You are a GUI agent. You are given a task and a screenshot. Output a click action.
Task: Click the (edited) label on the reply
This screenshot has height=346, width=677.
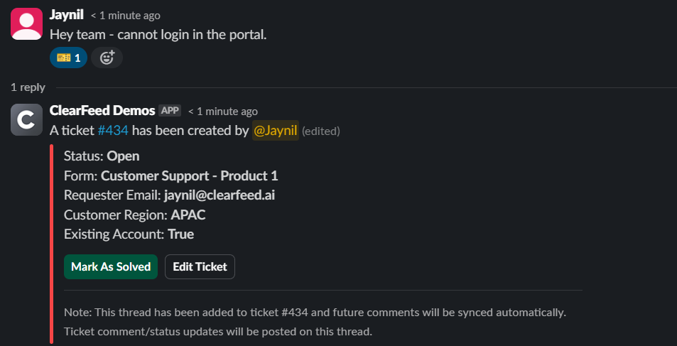pyautogui.click(x=321, y=131)
